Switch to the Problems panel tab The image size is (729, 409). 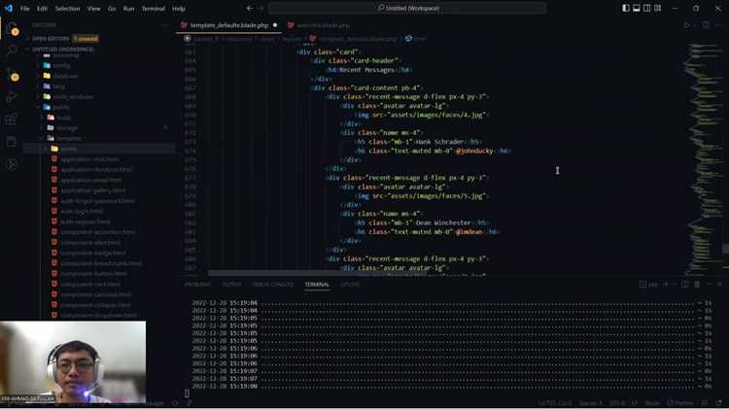pyautogui.click(x=197, y=285)
